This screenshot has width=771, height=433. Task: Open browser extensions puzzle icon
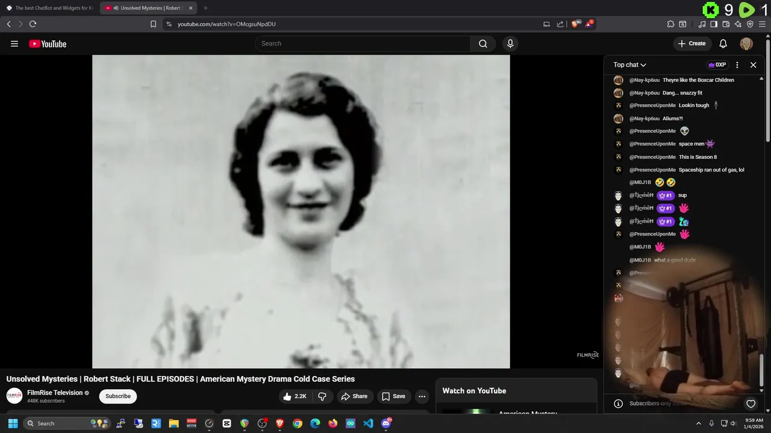tap(670, 24)
